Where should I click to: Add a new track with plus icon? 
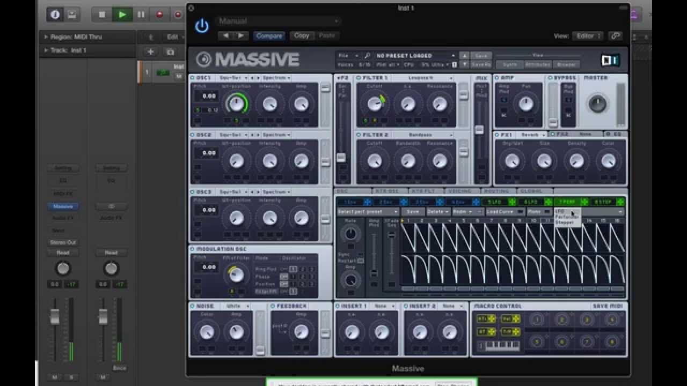[151, 52]
